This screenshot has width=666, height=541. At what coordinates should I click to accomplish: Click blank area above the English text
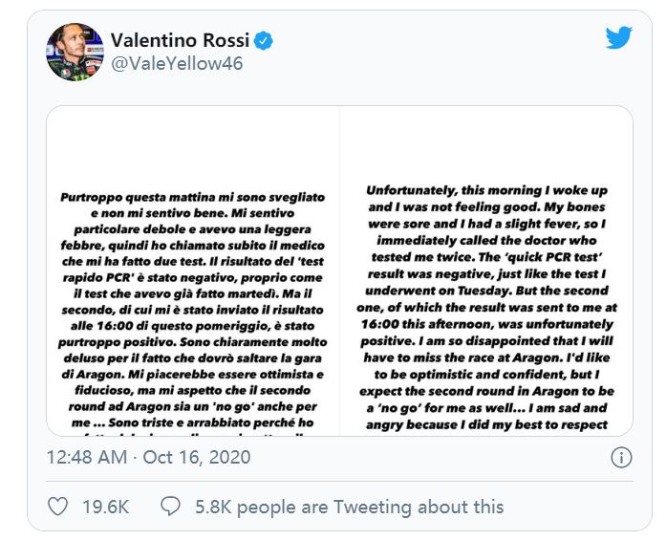(486, 143)
